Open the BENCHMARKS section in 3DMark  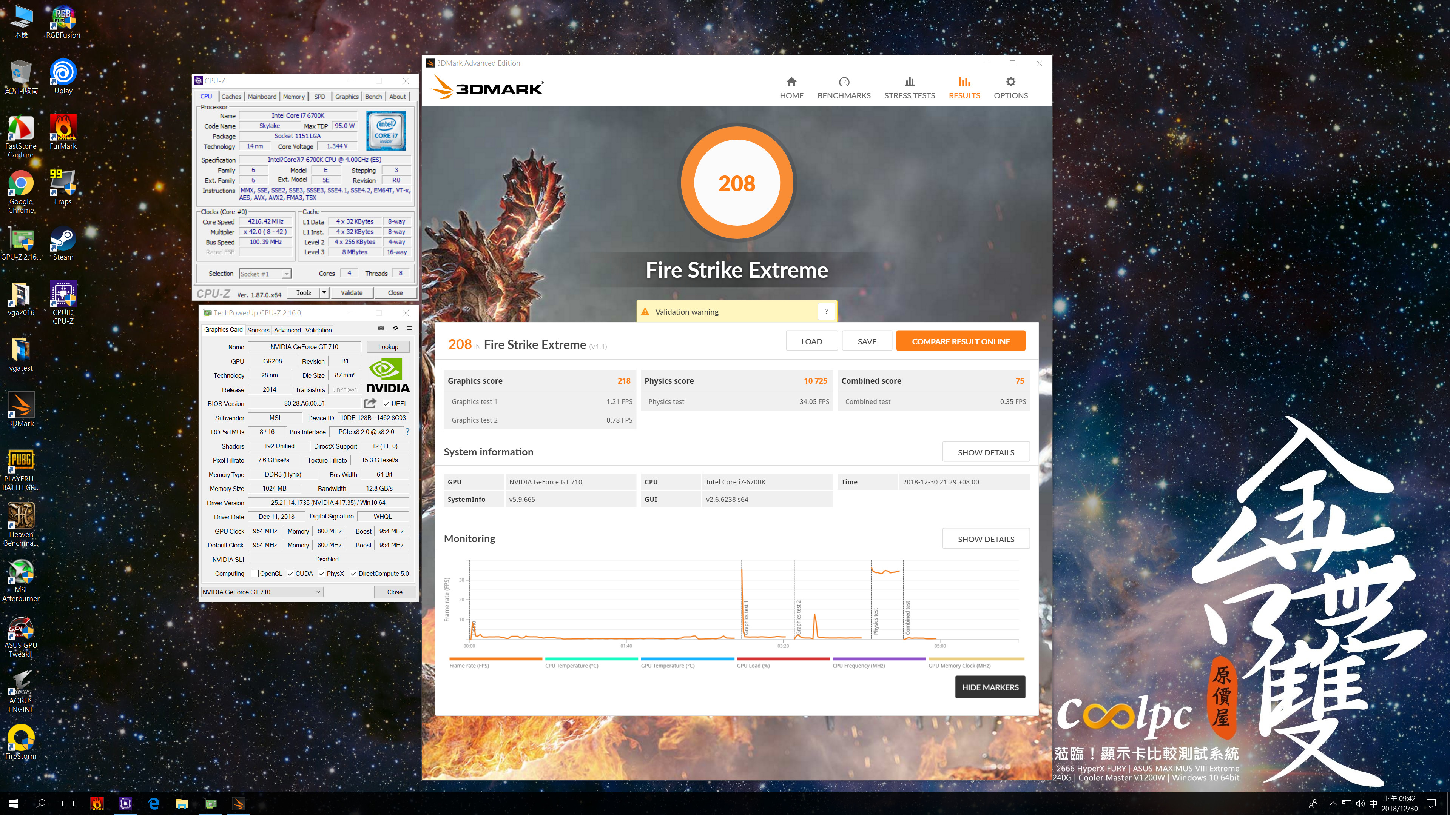coord(844,88)
